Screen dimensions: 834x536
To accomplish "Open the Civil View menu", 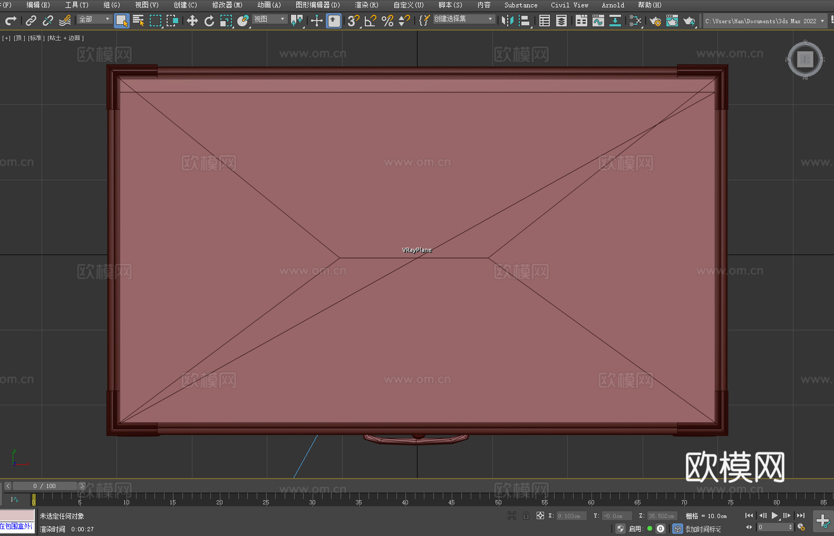I will pos(569,5).
